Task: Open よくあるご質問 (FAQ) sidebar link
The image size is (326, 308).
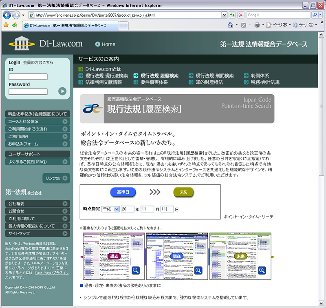Action: [37, 162]
